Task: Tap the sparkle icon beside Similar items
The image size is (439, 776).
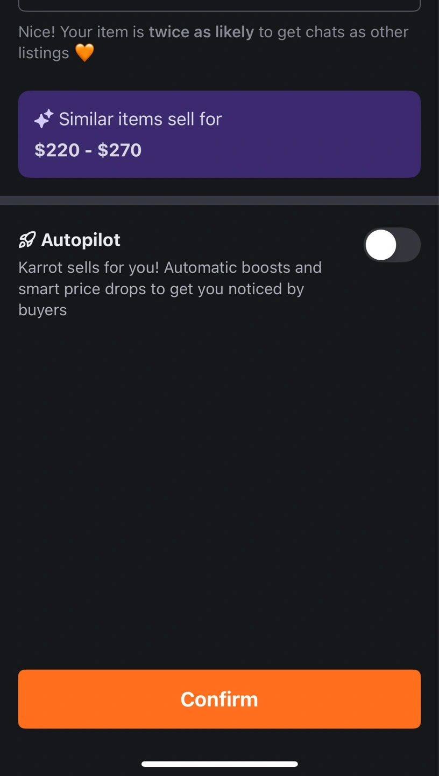Action: 44,119
